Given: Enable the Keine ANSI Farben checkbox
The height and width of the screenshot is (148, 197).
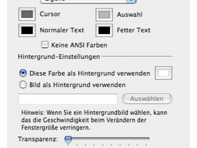Looking at the screenshot, I should point(45,45).
